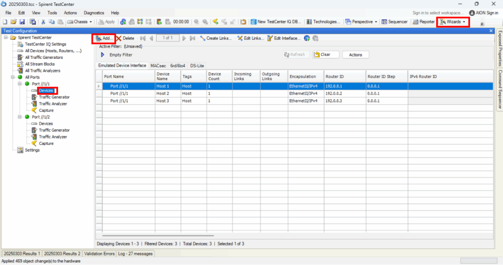Select Traffic Generator under Port //1/1
Screen dimensions: 503x265
click(x=54, y=97)
